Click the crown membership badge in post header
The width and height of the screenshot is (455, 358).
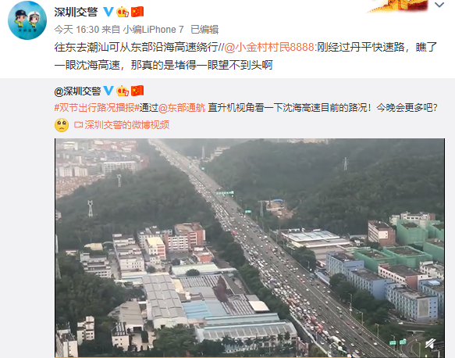click(x=123, y=12)
